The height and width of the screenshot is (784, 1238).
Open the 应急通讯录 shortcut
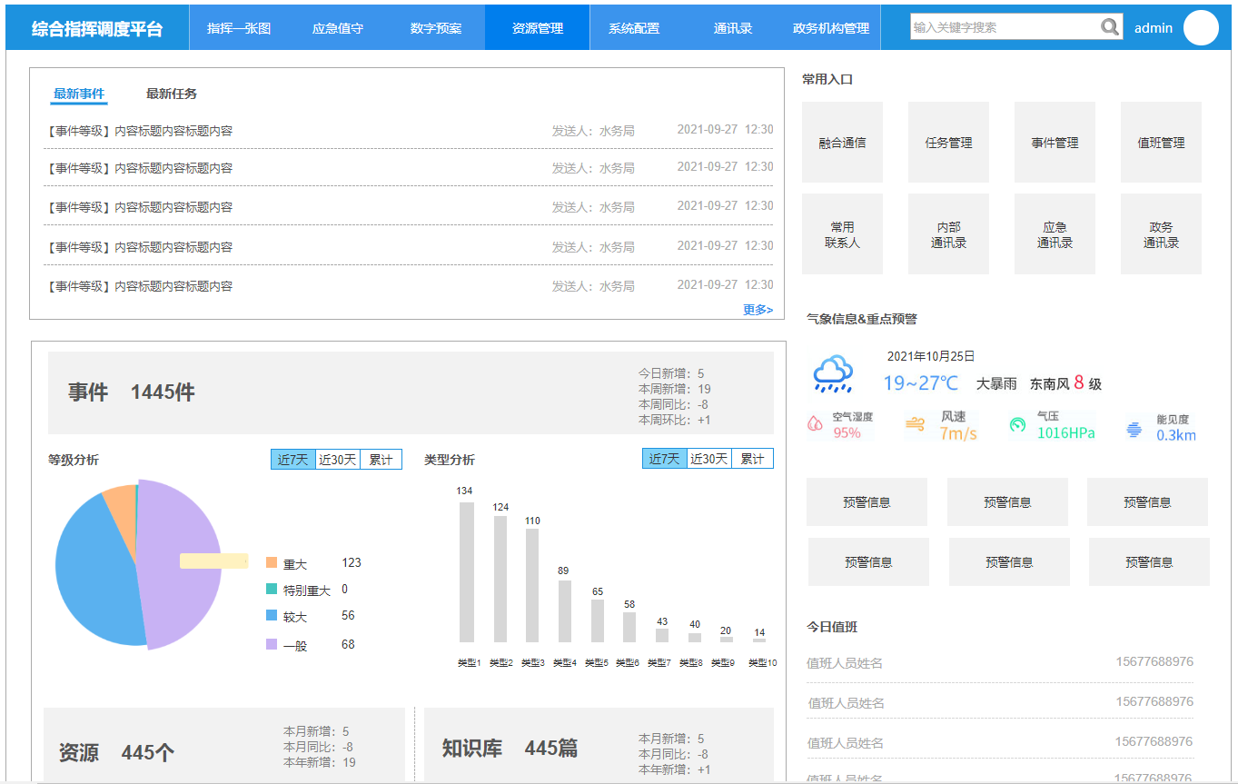[x=1055, y=234]
